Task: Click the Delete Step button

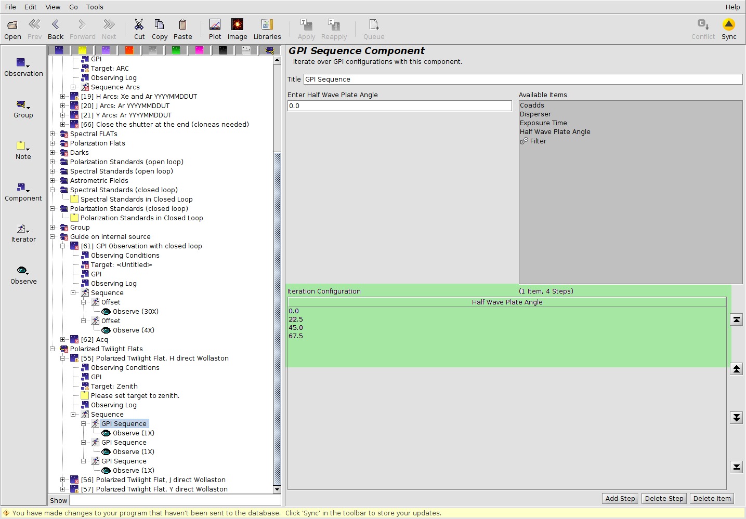Action: (664, 498)
